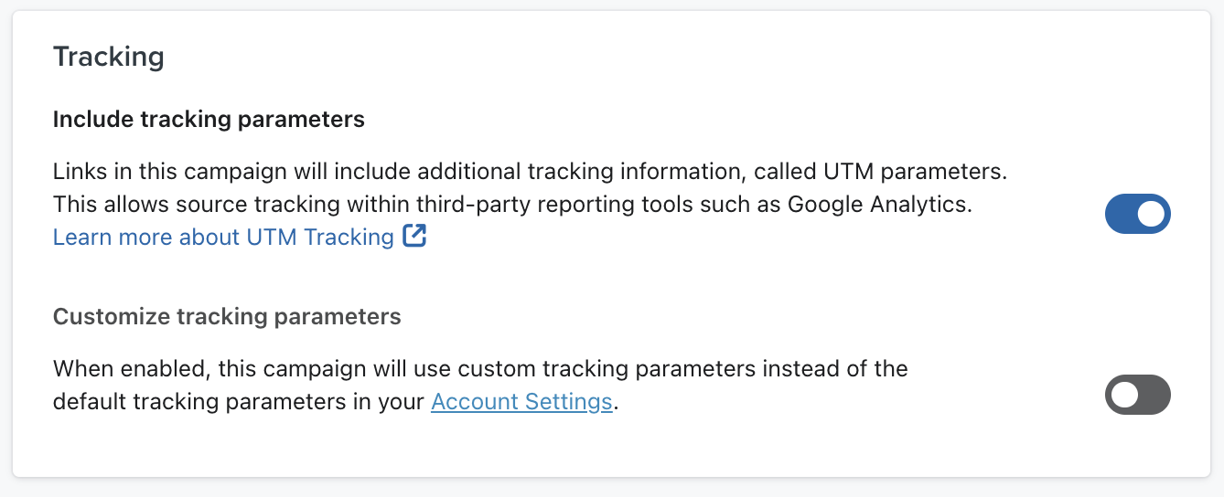Click the Tracking section heading
The width and height of the screenshot is (1224, 497).
pyautogui.click(x=109, y=57)
